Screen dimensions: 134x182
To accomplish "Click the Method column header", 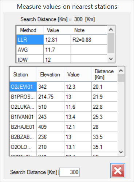I will pyautogui.click(x=30, y=30).
